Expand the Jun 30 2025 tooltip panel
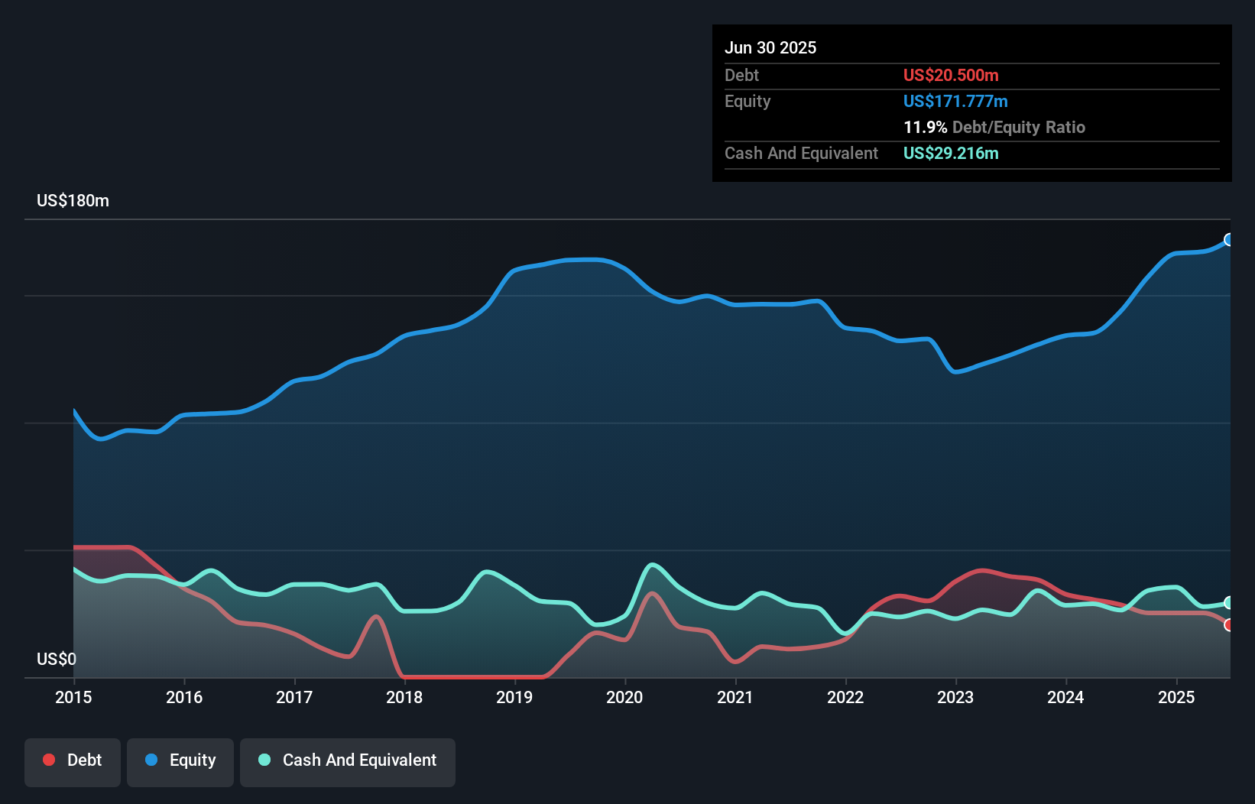 tap(771, 47)
